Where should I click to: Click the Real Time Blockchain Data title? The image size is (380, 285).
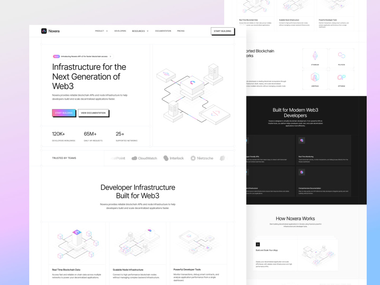coord(66,270)
